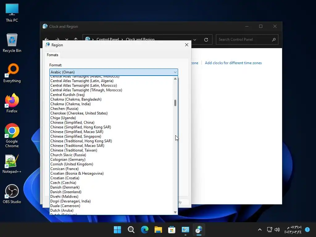Viewport: 316px width, 237px height.
Task: Open taskbar Search
Action: [x=131, y=230]
